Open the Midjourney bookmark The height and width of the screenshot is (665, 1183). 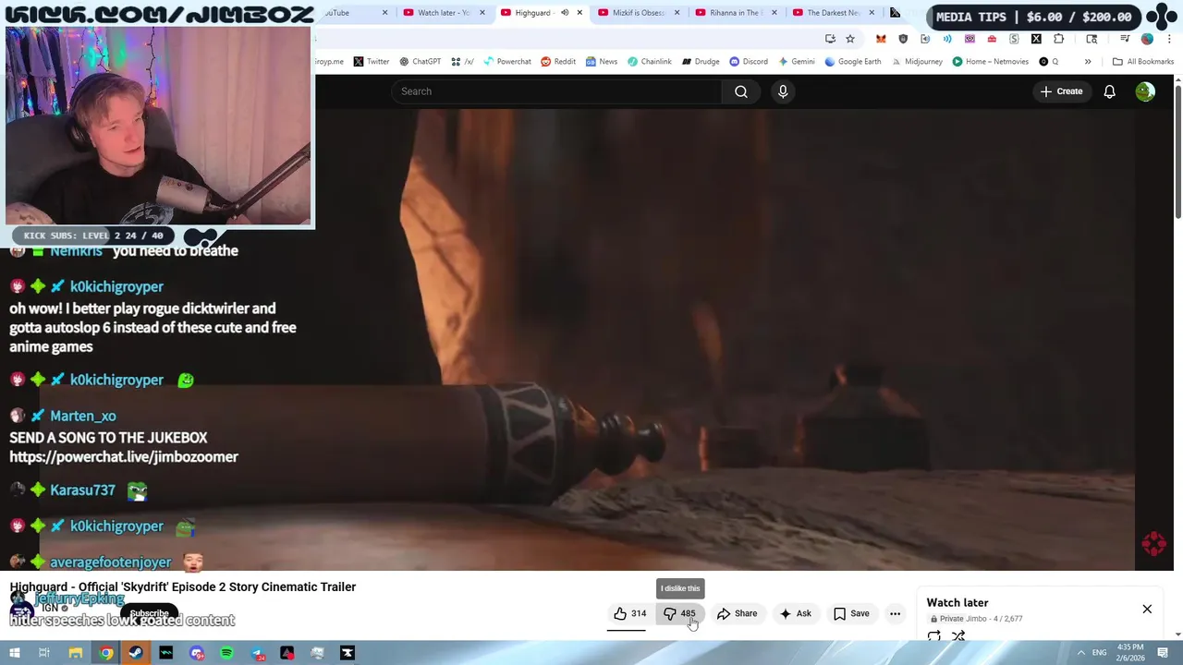click(x=916, y=62)
